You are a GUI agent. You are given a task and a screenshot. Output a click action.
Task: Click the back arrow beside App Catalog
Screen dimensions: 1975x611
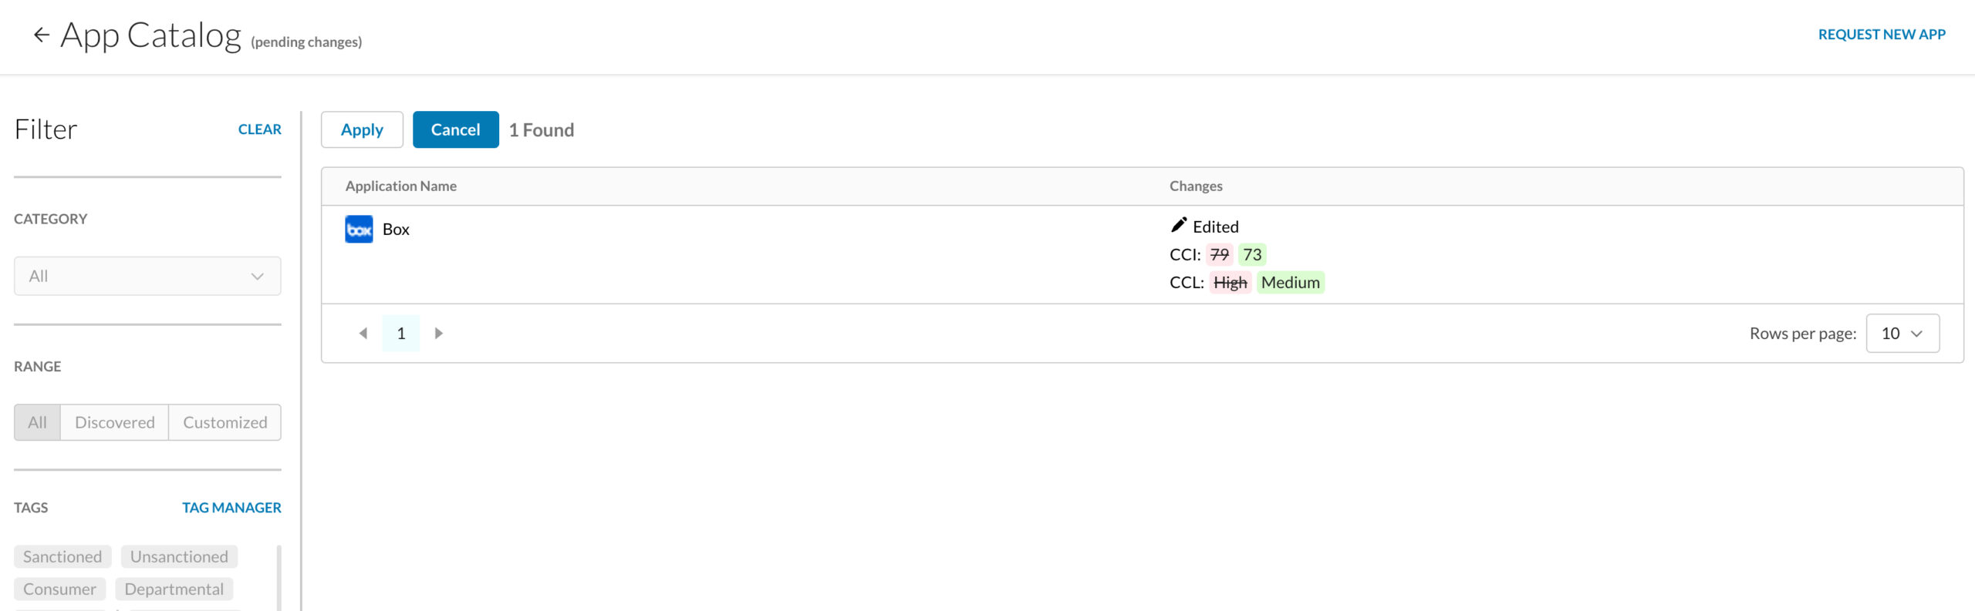point(41,35)
